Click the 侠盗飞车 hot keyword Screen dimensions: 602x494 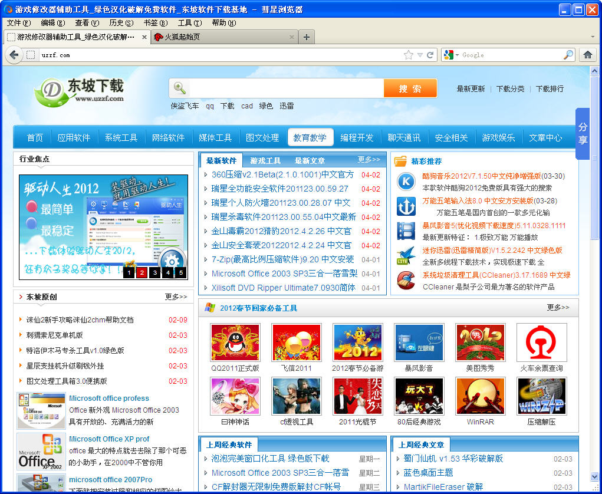pyautogui.click(x=185, y=106)
